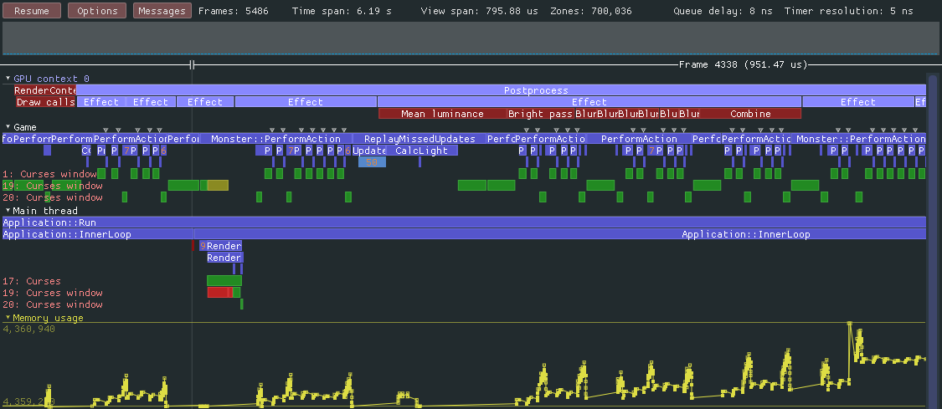This screenshot has width=942, height=409.
Task: Select the ReplayMissedUpdates zone
Action: (x=420, y=139)
